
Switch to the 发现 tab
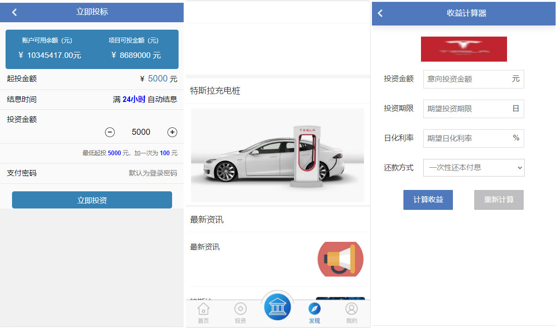pos(315,313)
